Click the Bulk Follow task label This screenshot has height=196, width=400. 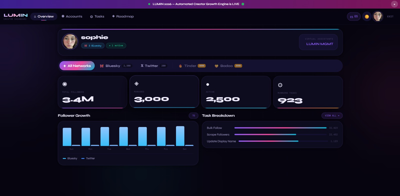(x=214, y=128)
